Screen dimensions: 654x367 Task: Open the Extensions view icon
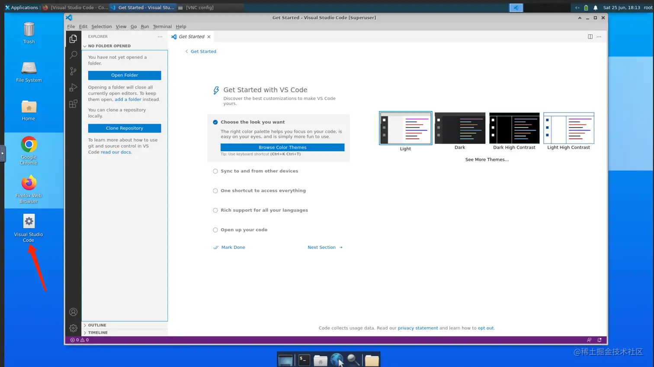click(x=73, y=104)
